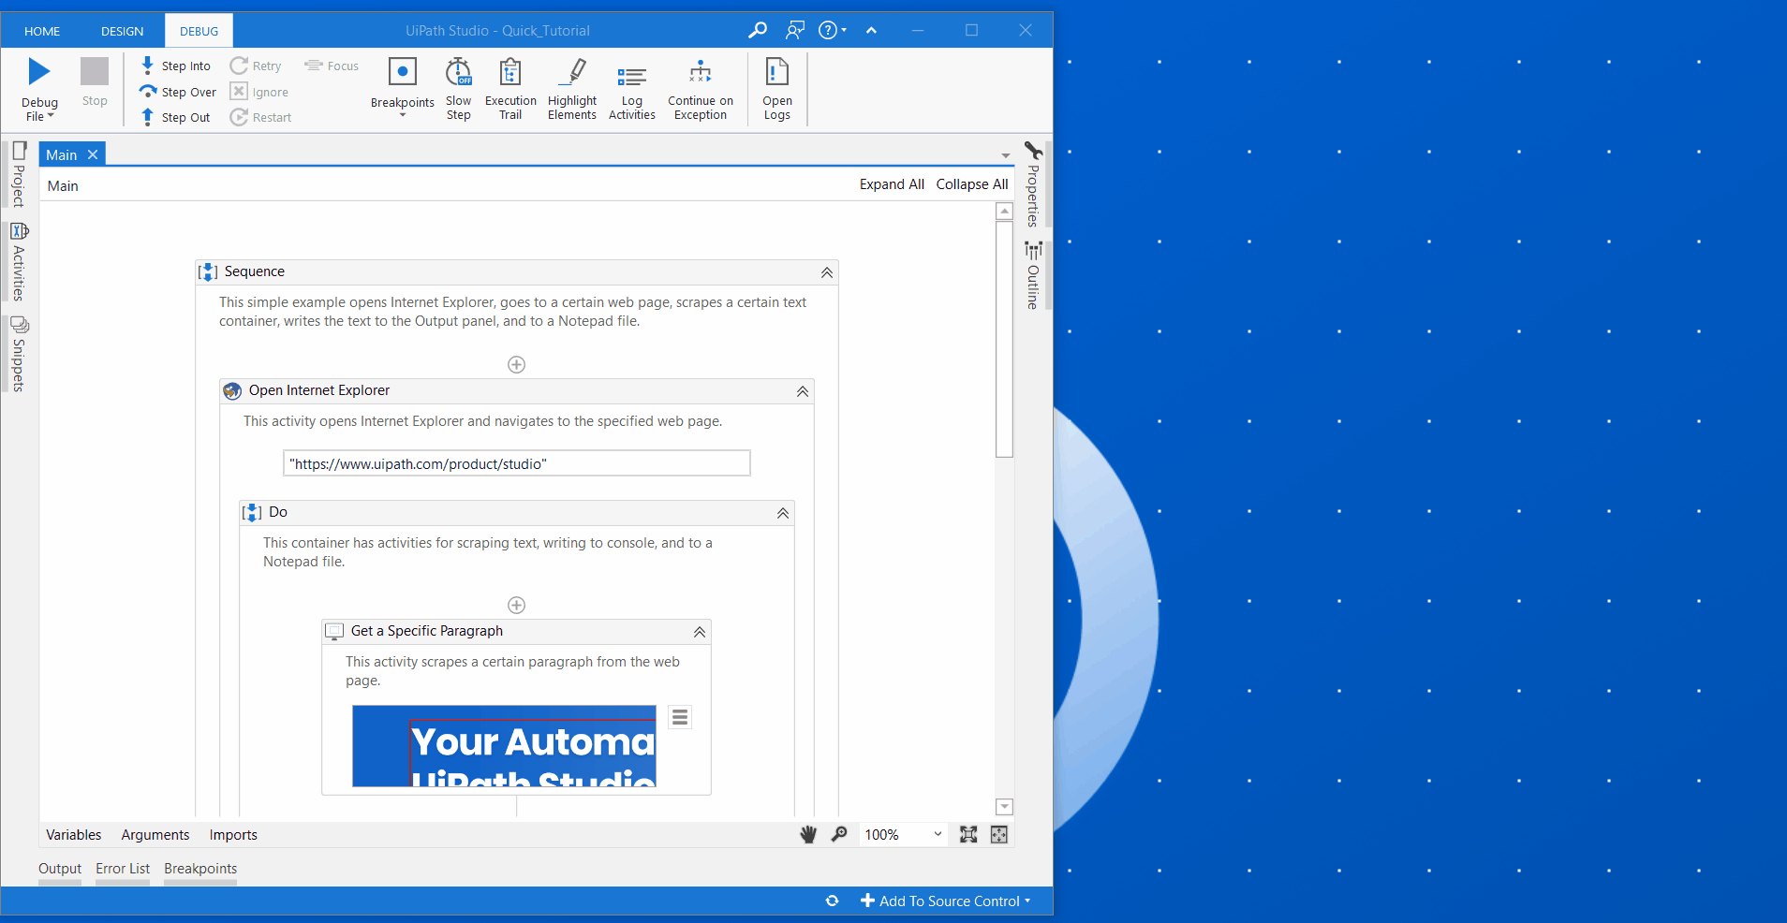Viewport: 1787px width, 923px height.
Task: Open the feedback icon in title bar
Action: [x=795, y=30]
